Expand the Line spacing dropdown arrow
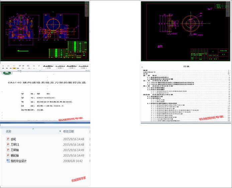 click(25, 68)
